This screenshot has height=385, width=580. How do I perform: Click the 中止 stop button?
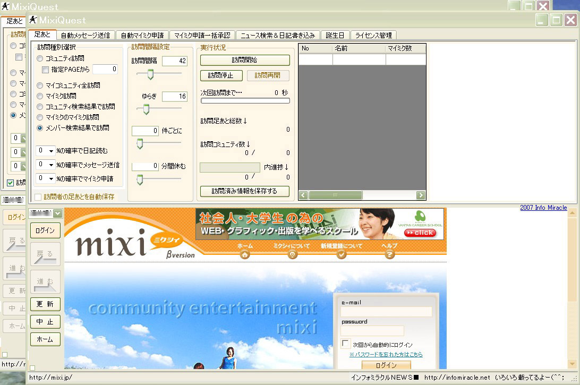point(45,322)
